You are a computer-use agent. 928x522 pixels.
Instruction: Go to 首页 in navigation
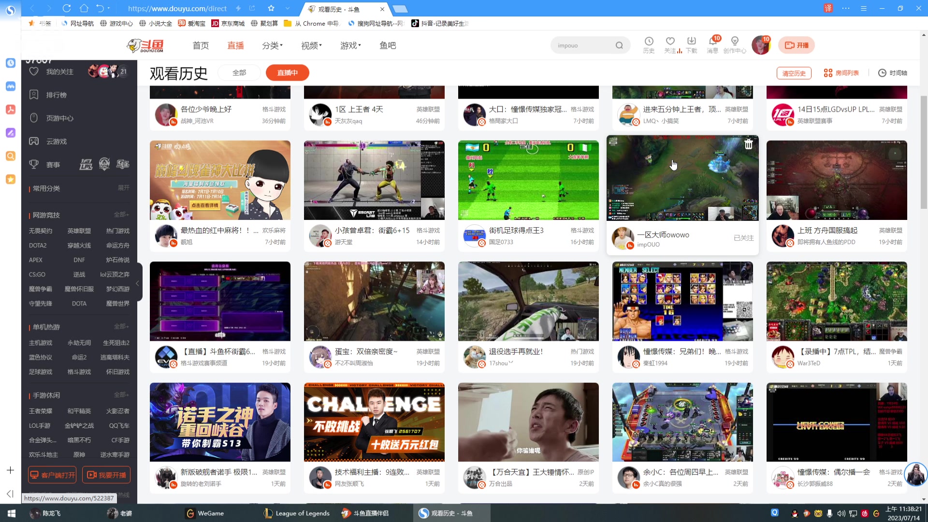coord(201,45)
